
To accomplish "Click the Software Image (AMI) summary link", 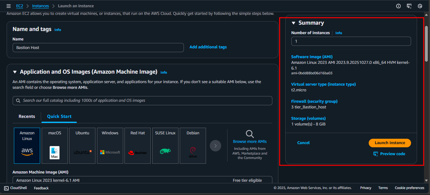I will pyautogui.click(x=312, y=57).
